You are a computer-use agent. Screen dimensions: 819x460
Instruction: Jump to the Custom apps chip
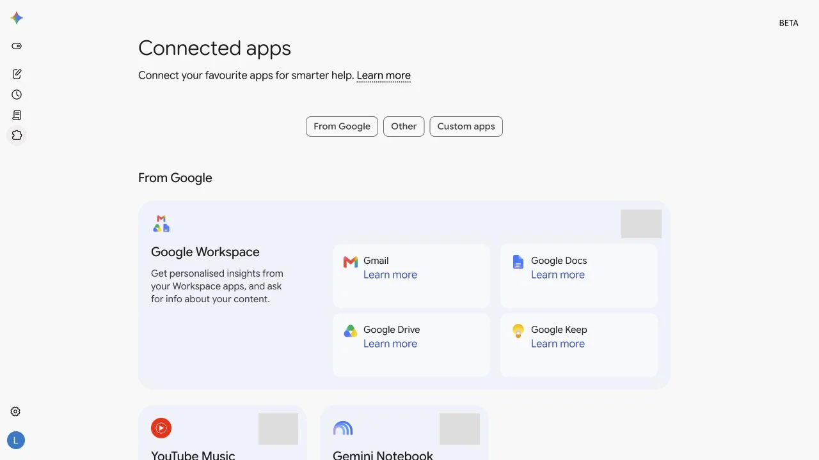pos(466,126)
